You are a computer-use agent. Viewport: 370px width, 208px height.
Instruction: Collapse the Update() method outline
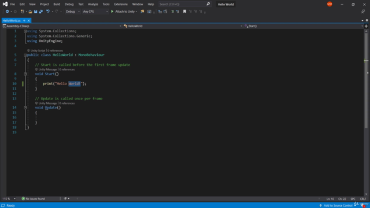pyautogui.click(x=25, y=107)
